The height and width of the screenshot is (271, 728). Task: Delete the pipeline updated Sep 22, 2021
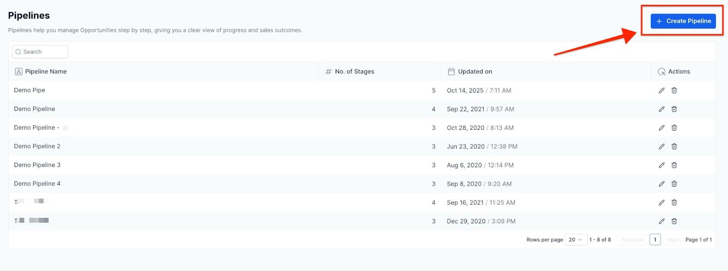[x=674, y=109]
